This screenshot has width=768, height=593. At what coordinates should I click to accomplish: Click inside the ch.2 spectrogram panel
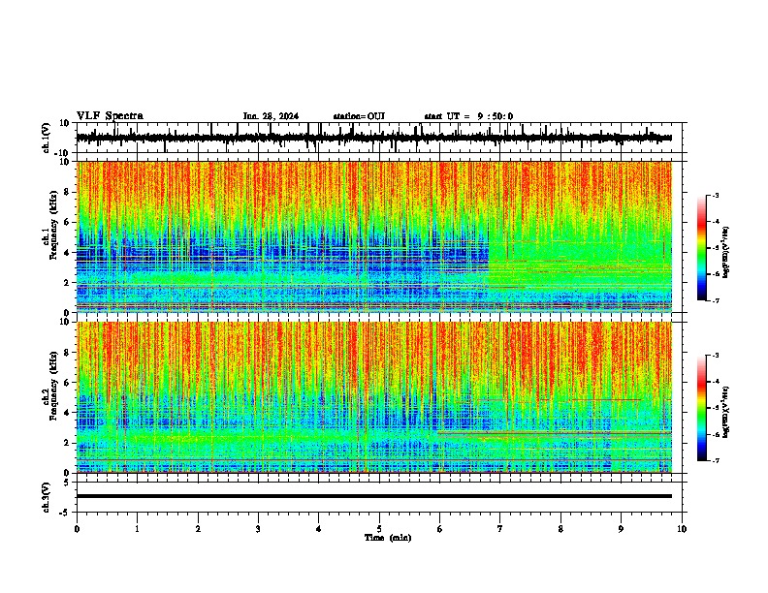coord(374,397)
